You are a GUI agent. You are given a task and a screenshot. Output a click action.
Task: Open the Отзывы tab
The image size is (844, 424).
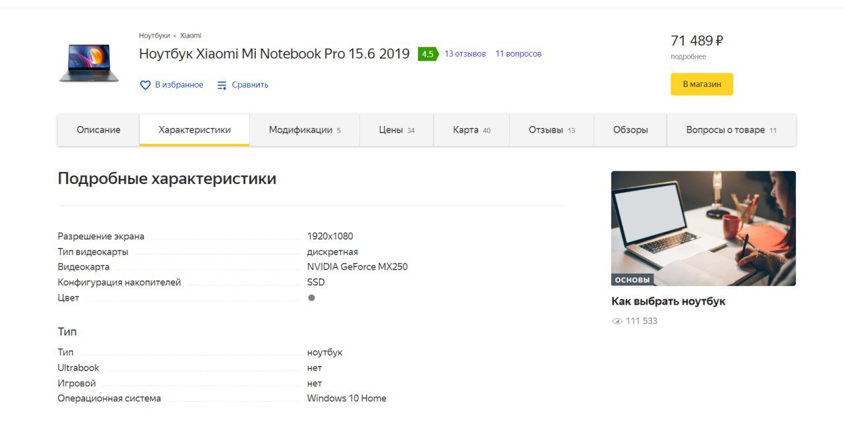pos(552,130)
